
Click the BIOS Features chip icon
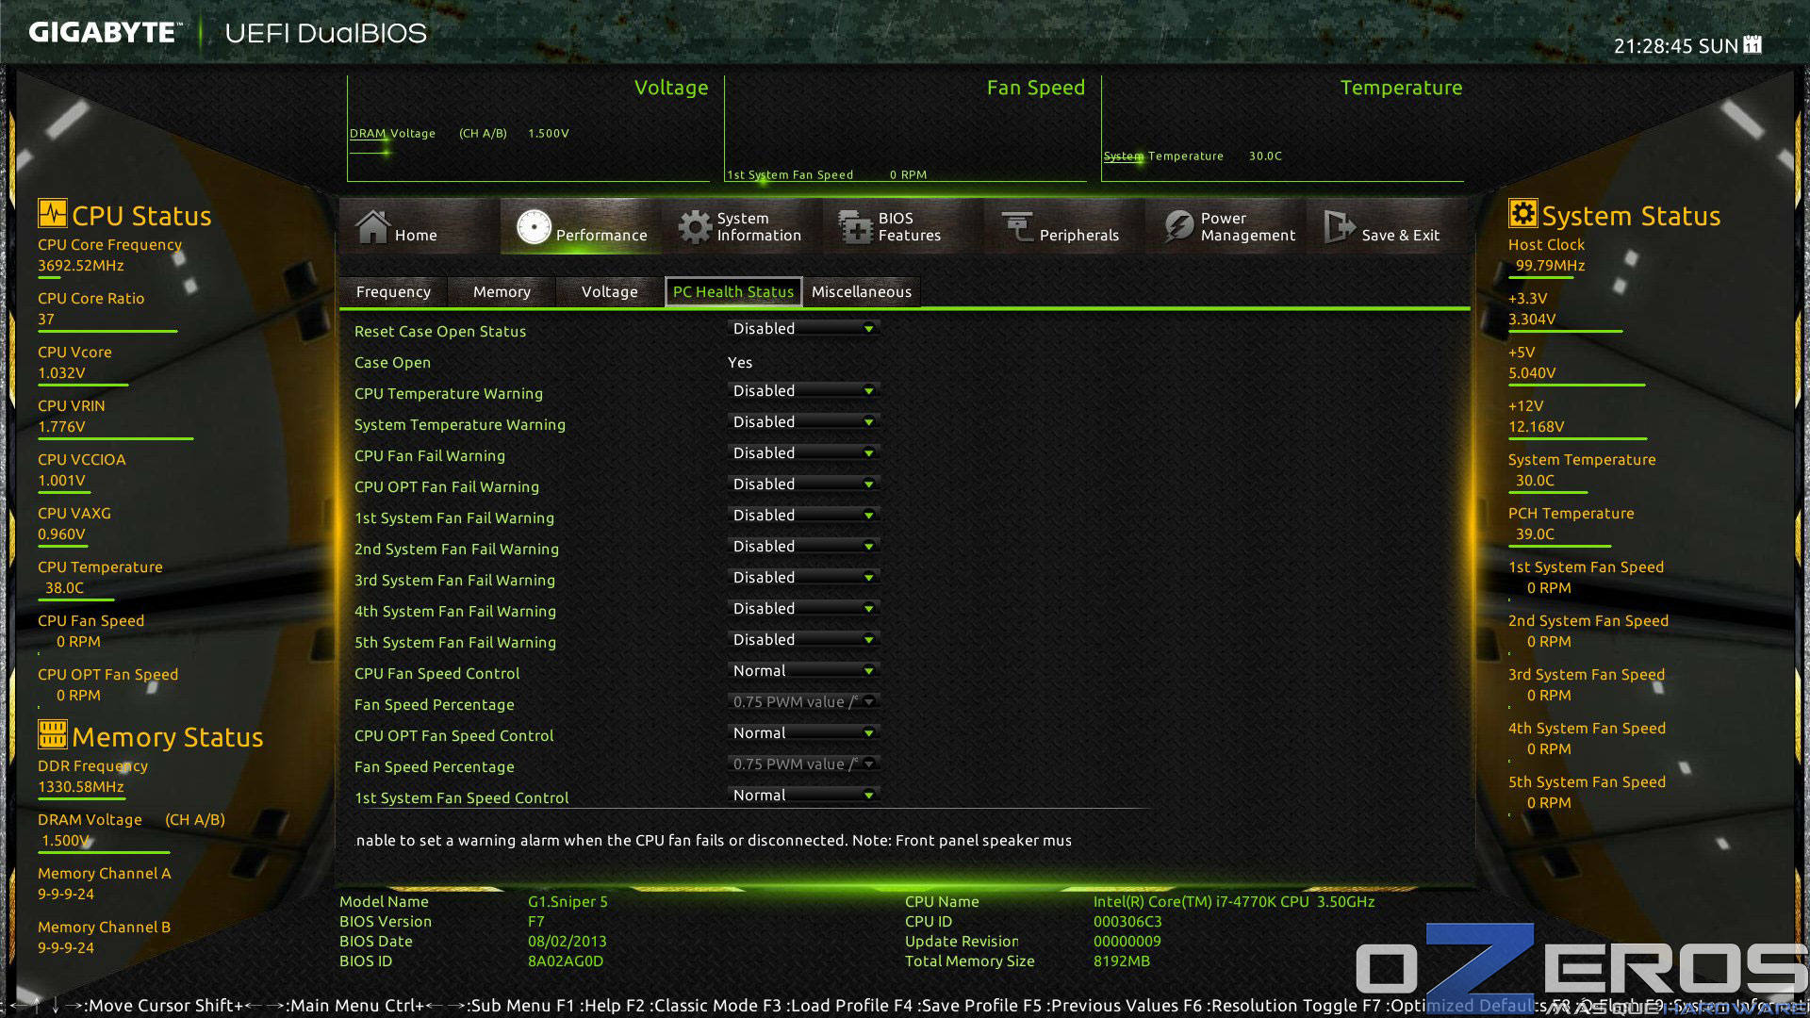(x=856, y=227)
